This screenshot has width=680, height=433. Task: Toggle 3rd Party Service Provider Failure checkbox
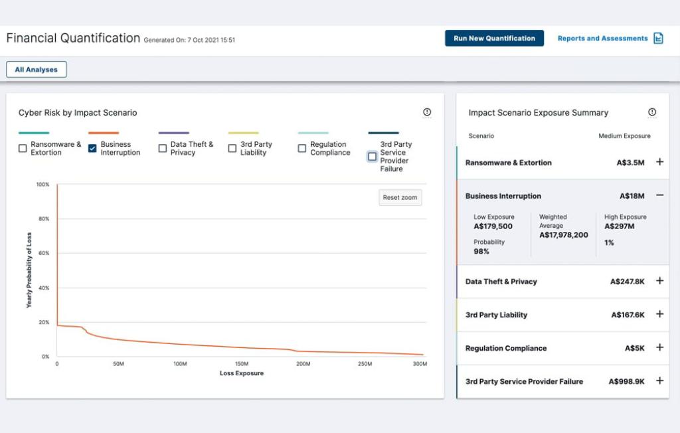pos(372,157)
